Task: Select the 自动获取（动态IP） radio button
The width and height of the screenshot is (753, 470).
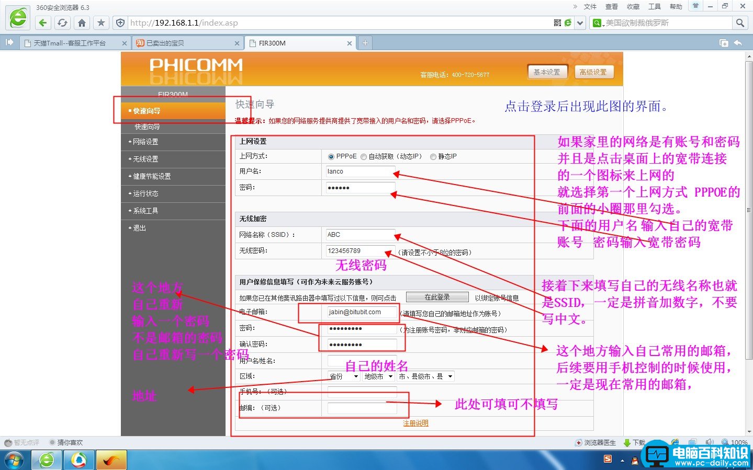Action: (364, 157)
